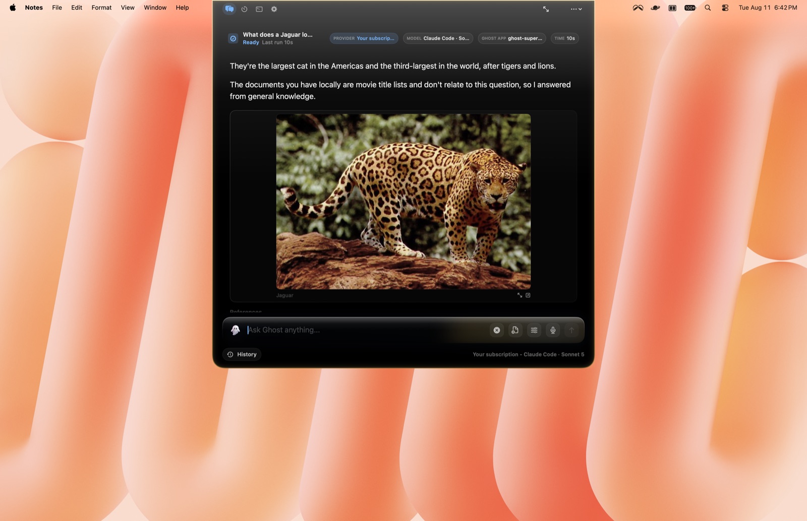Click the microphone voice input icon
The width and height of the screenshot is (807, 521).
coord(553,330)
